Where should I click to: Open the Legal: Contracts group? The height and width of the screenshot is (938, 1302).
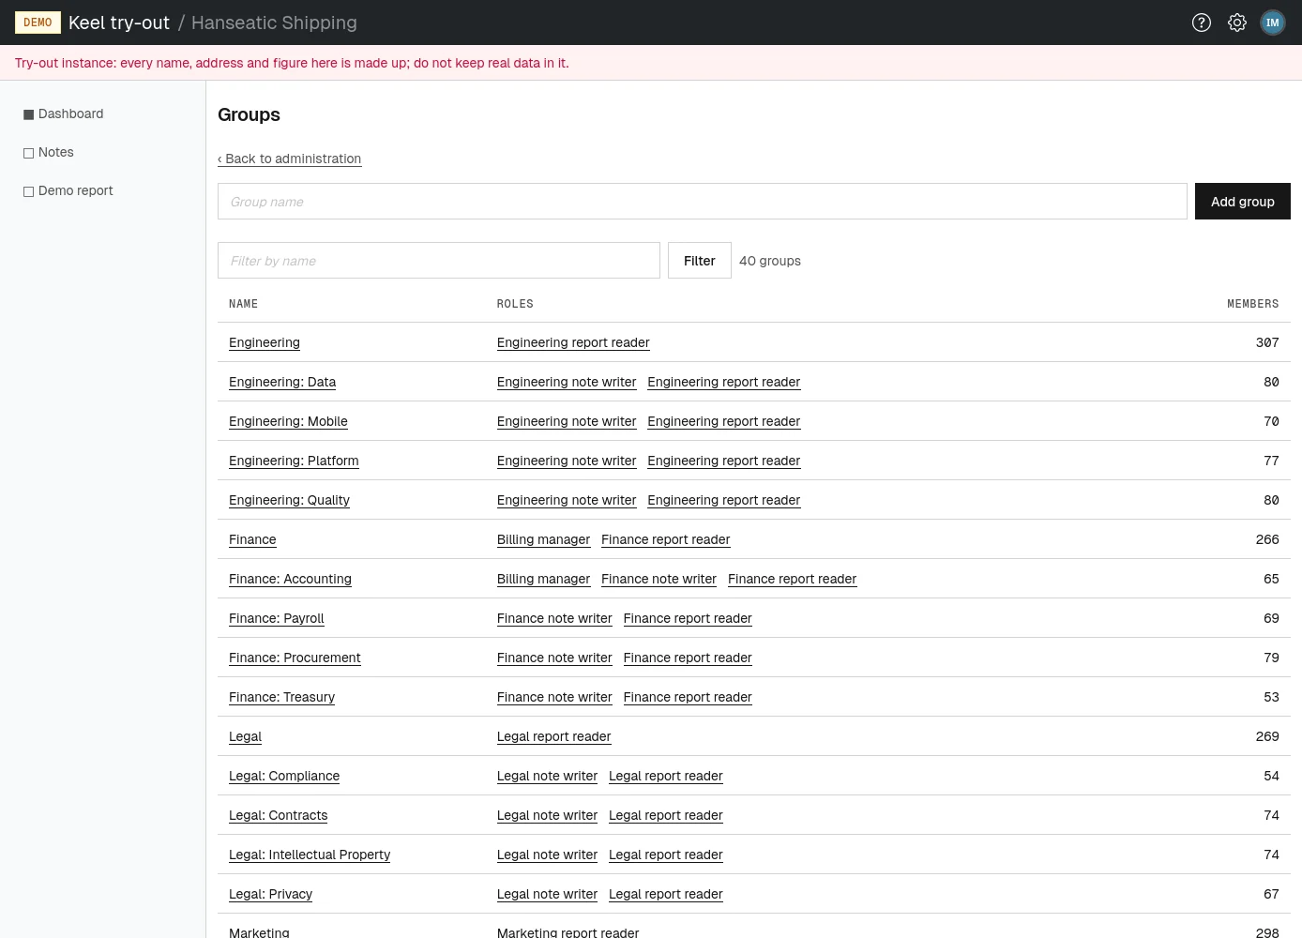pos(279,815)
